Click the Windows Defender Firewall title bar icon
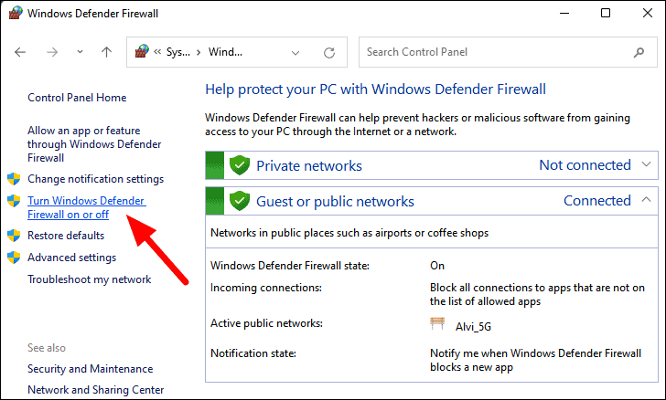This screenshot has height=400, width=666. [16, 13]
